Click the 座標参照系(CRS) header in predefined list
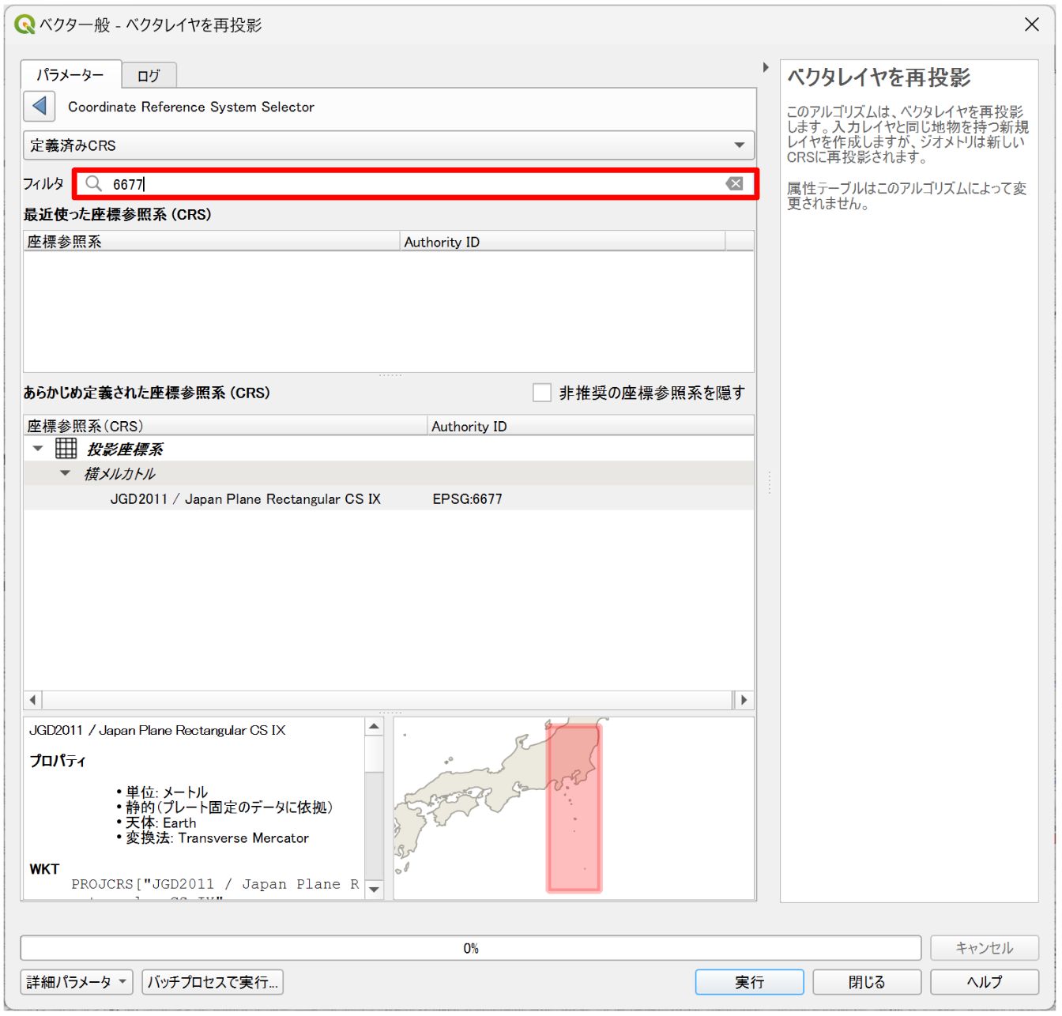Viewport: 1062px width, 1016px height. 226,426
